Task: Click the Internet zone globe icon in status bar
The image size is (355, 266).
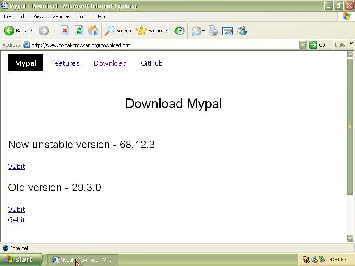Action: [5, 248]
